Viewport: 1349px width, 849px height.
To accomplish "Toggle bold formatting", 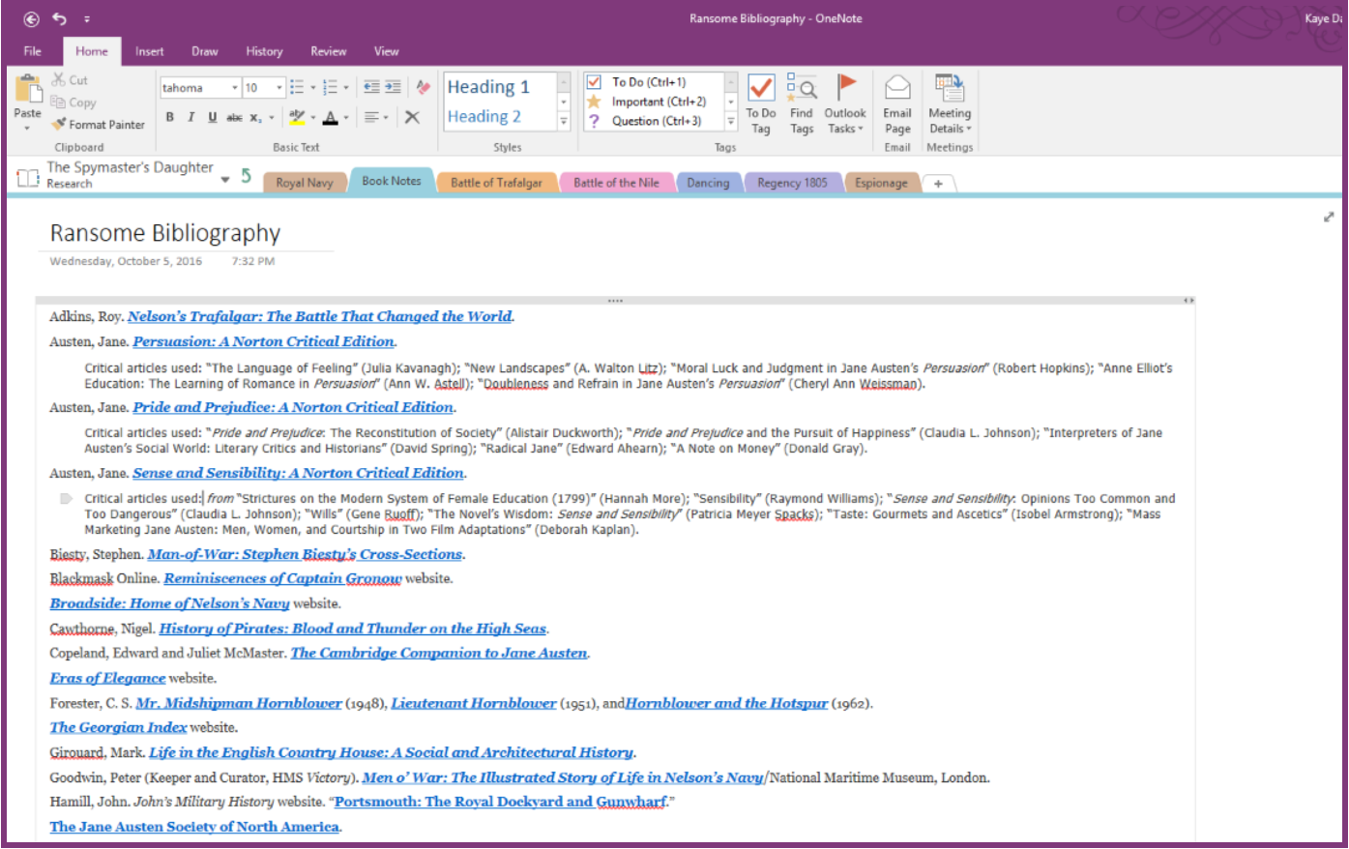I will (170, 117).
